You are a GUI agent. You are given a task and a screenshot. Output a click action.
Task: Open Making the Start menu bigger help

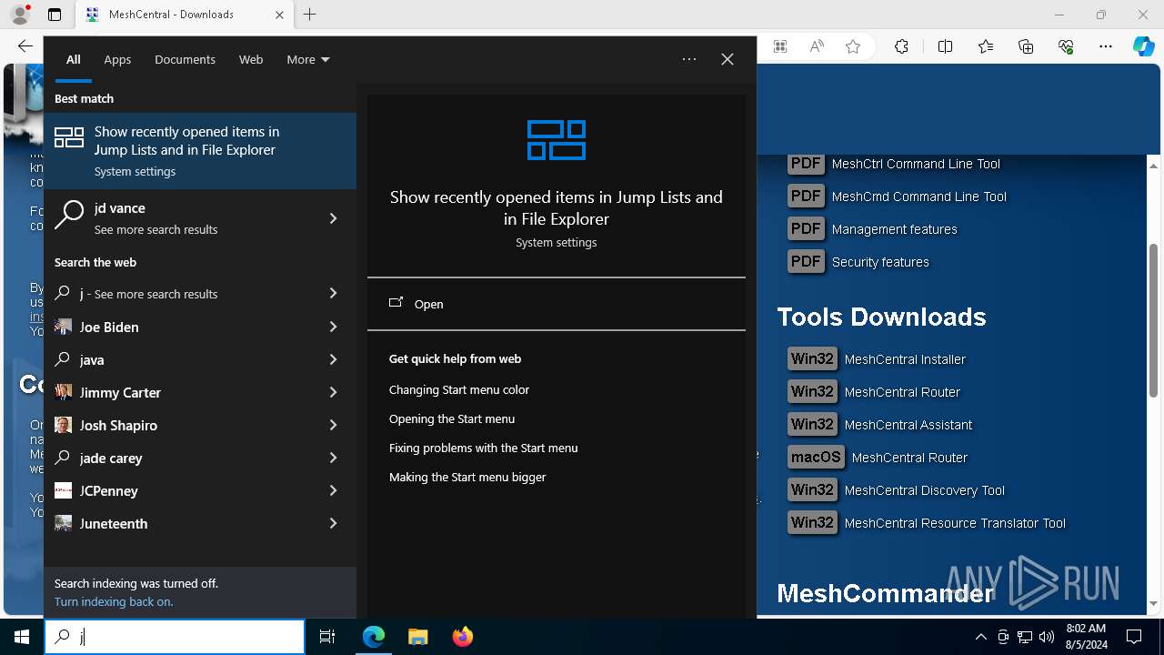tap(467, 477)
